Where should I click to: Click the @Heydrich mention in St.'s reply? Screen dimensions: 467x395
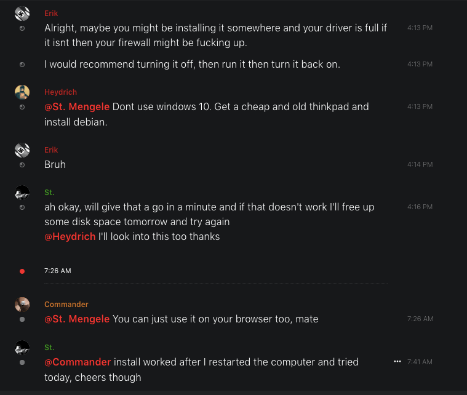70,236
